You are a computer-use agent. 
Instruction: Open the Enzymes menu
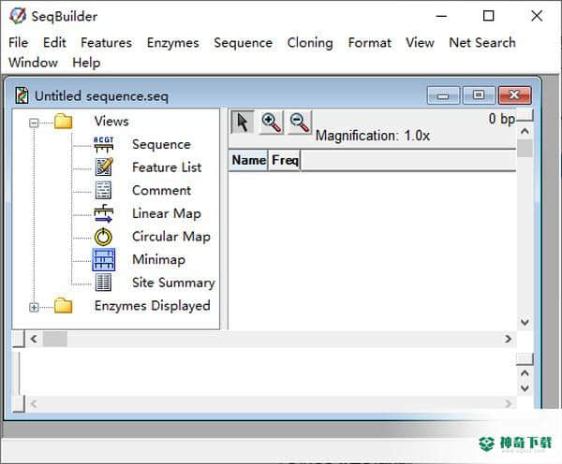coord(172,43)
